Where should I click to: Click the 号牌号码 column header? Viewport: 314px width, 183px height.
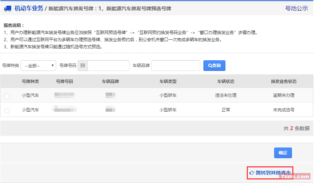[x=64, y=82]
